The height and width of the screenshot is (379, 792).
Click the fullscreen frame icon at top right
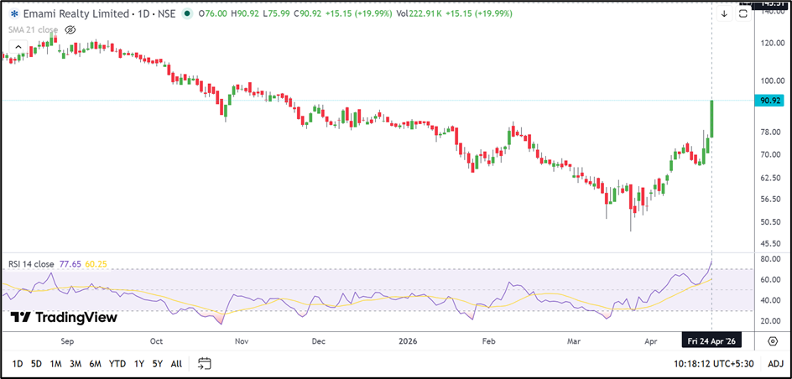[743, 13]
